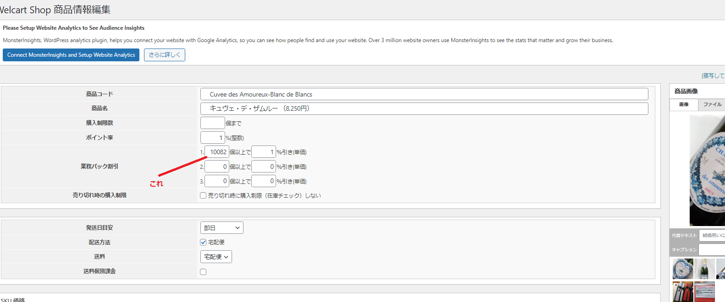
Task: Toggle 売り切れ時に購入制限しない checkbox
Action: pyautogui.click(x=203, y=195)
